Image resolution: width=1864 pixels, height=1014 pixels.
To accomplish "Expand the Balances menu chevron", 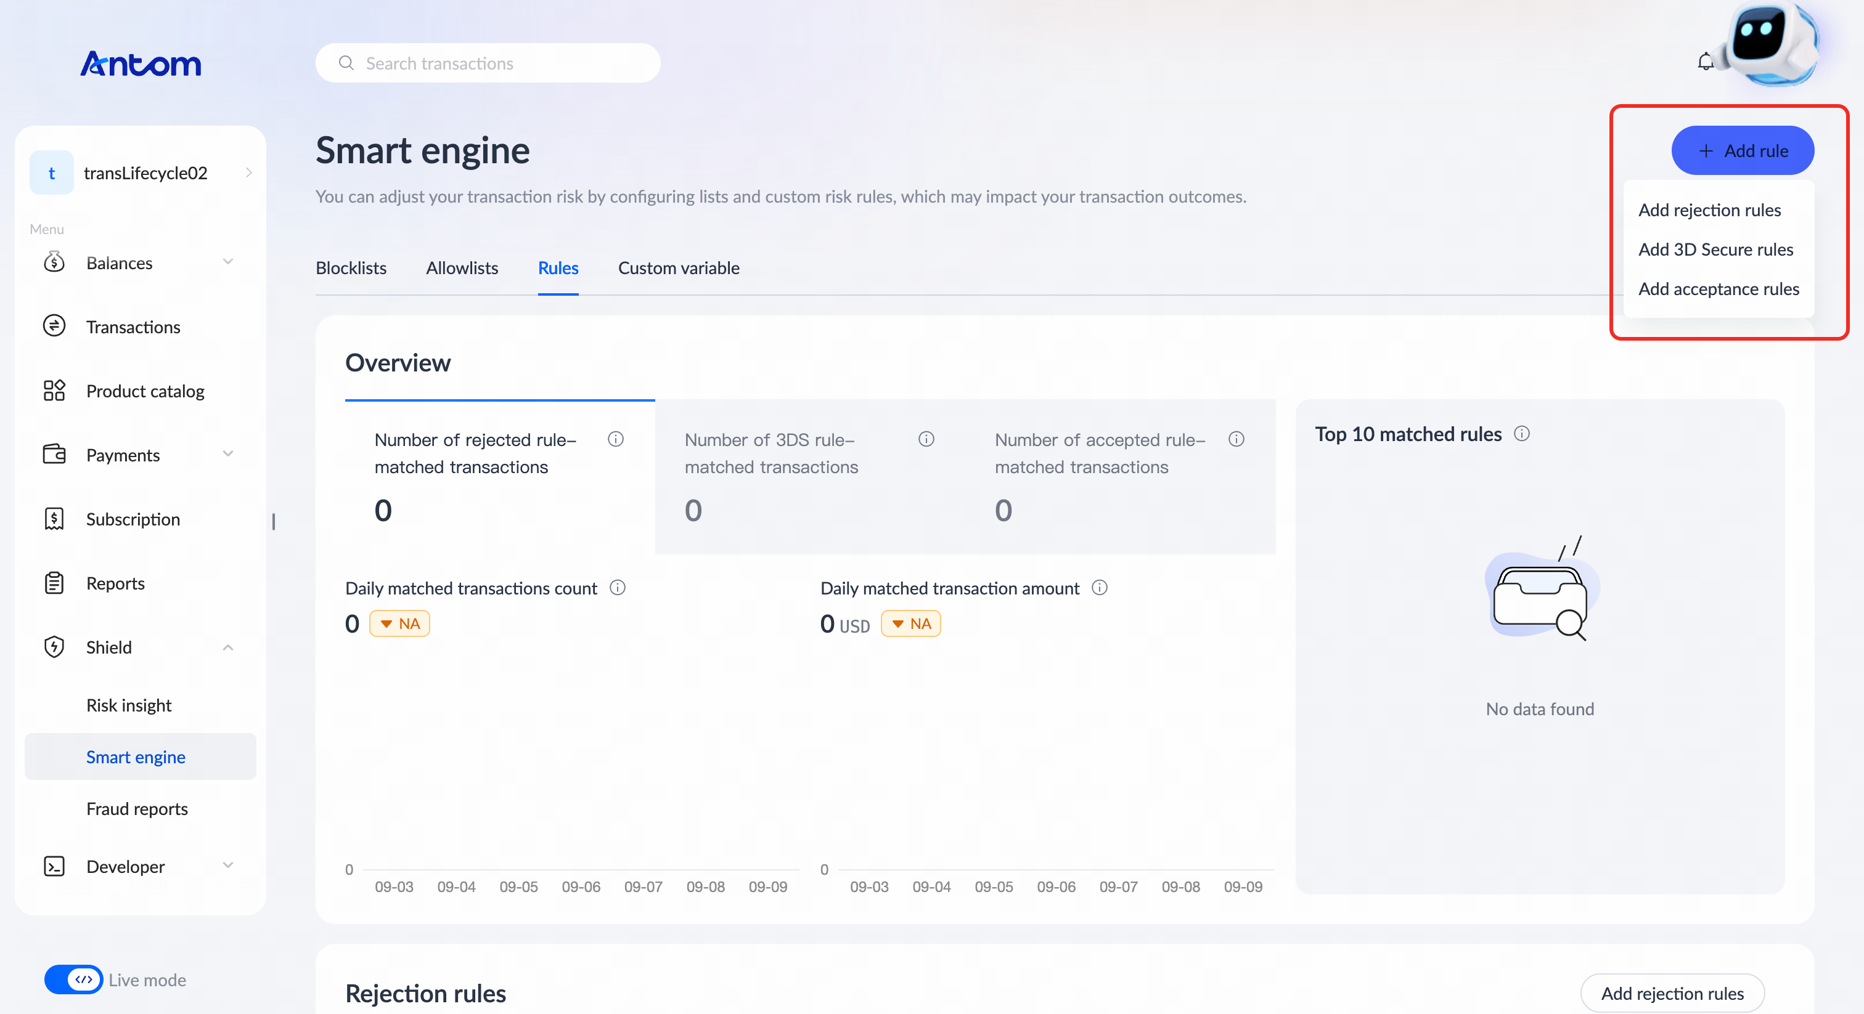I will tap(228, 262).
